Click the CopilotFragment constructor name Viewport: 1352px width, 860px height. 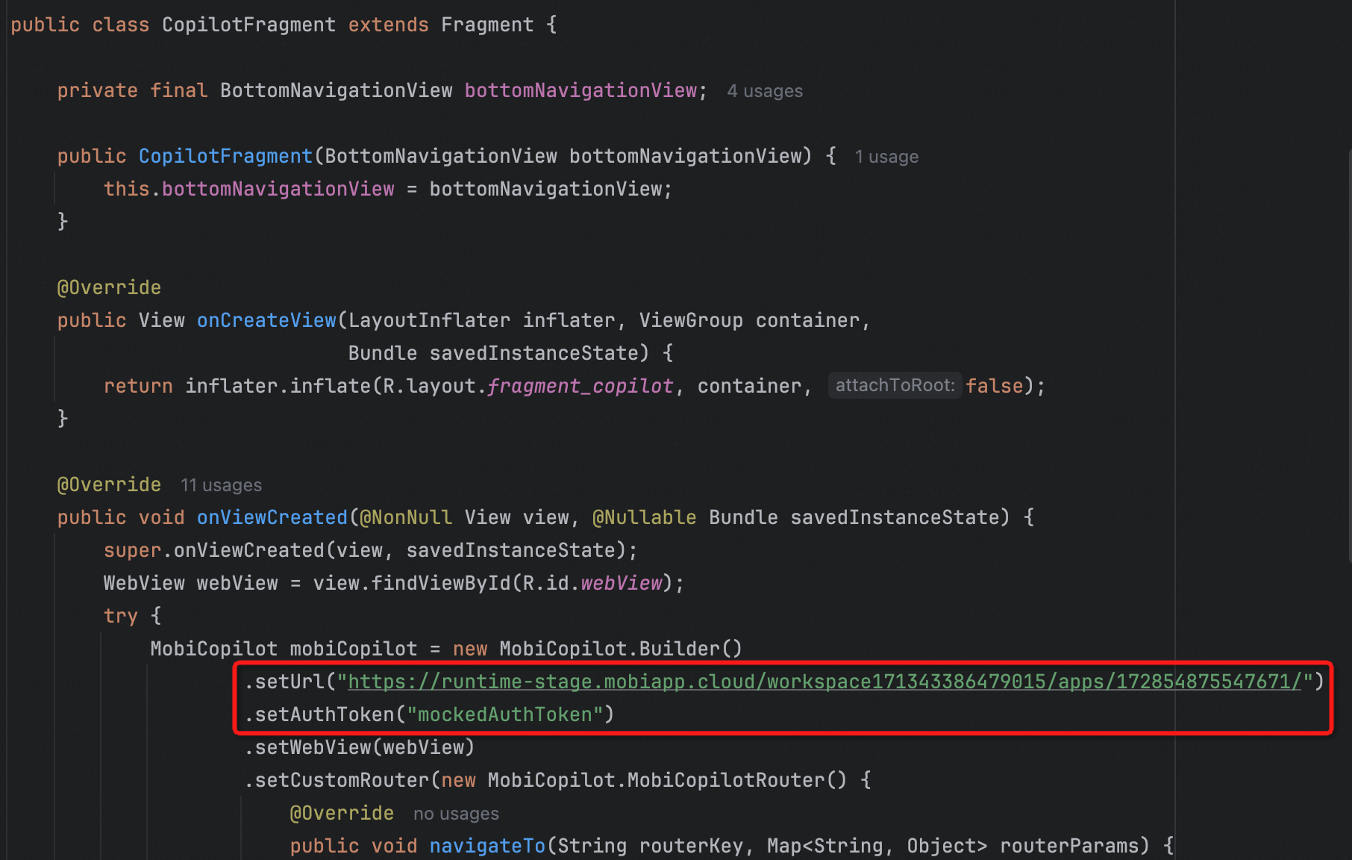tap(225, 156)
